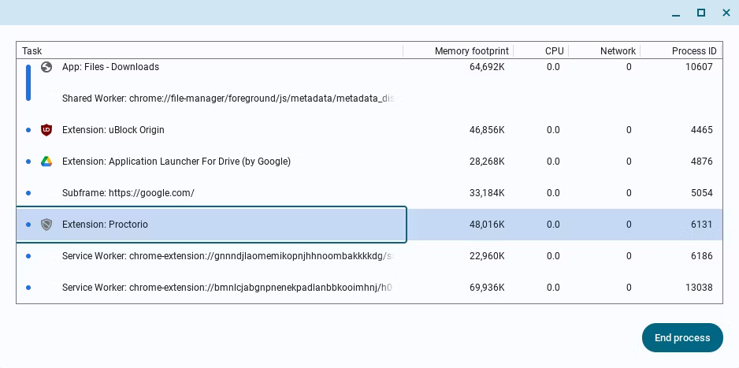This screenshot has height=368, width=739.
Task: Select the Shared Worker file-manager row
Action: click(x=228, y=99)
